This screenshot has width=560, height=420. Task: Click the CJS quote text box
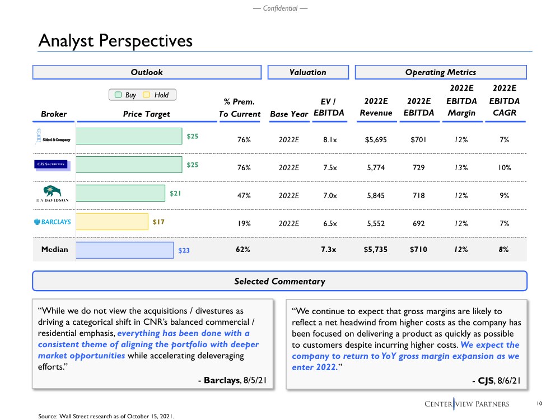[x=407, y=343]
